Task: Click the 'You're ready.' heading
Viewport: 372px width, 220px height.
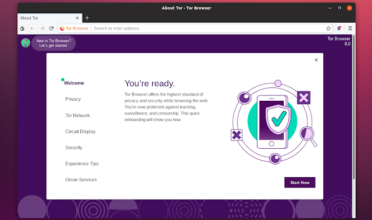Action: (x=150, y=83)
